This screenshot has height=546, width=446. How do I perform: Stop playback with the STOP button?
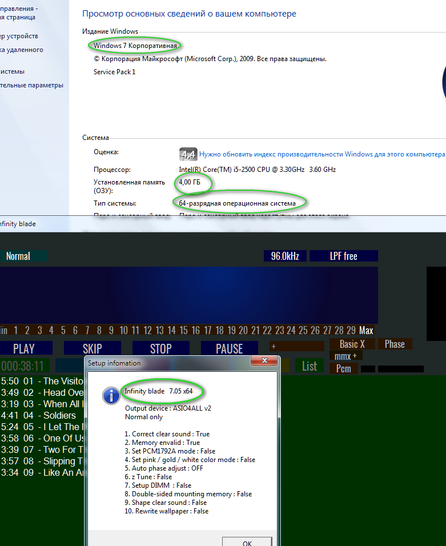click(x=161, y=348)
